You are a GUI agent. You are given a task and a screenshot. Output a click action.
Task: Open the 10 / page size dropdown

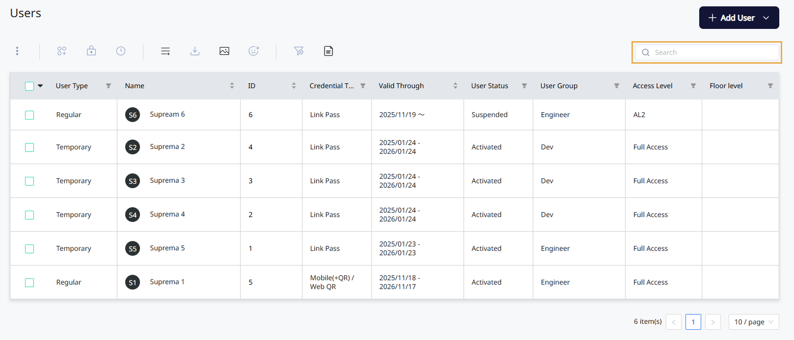(754, 322)
